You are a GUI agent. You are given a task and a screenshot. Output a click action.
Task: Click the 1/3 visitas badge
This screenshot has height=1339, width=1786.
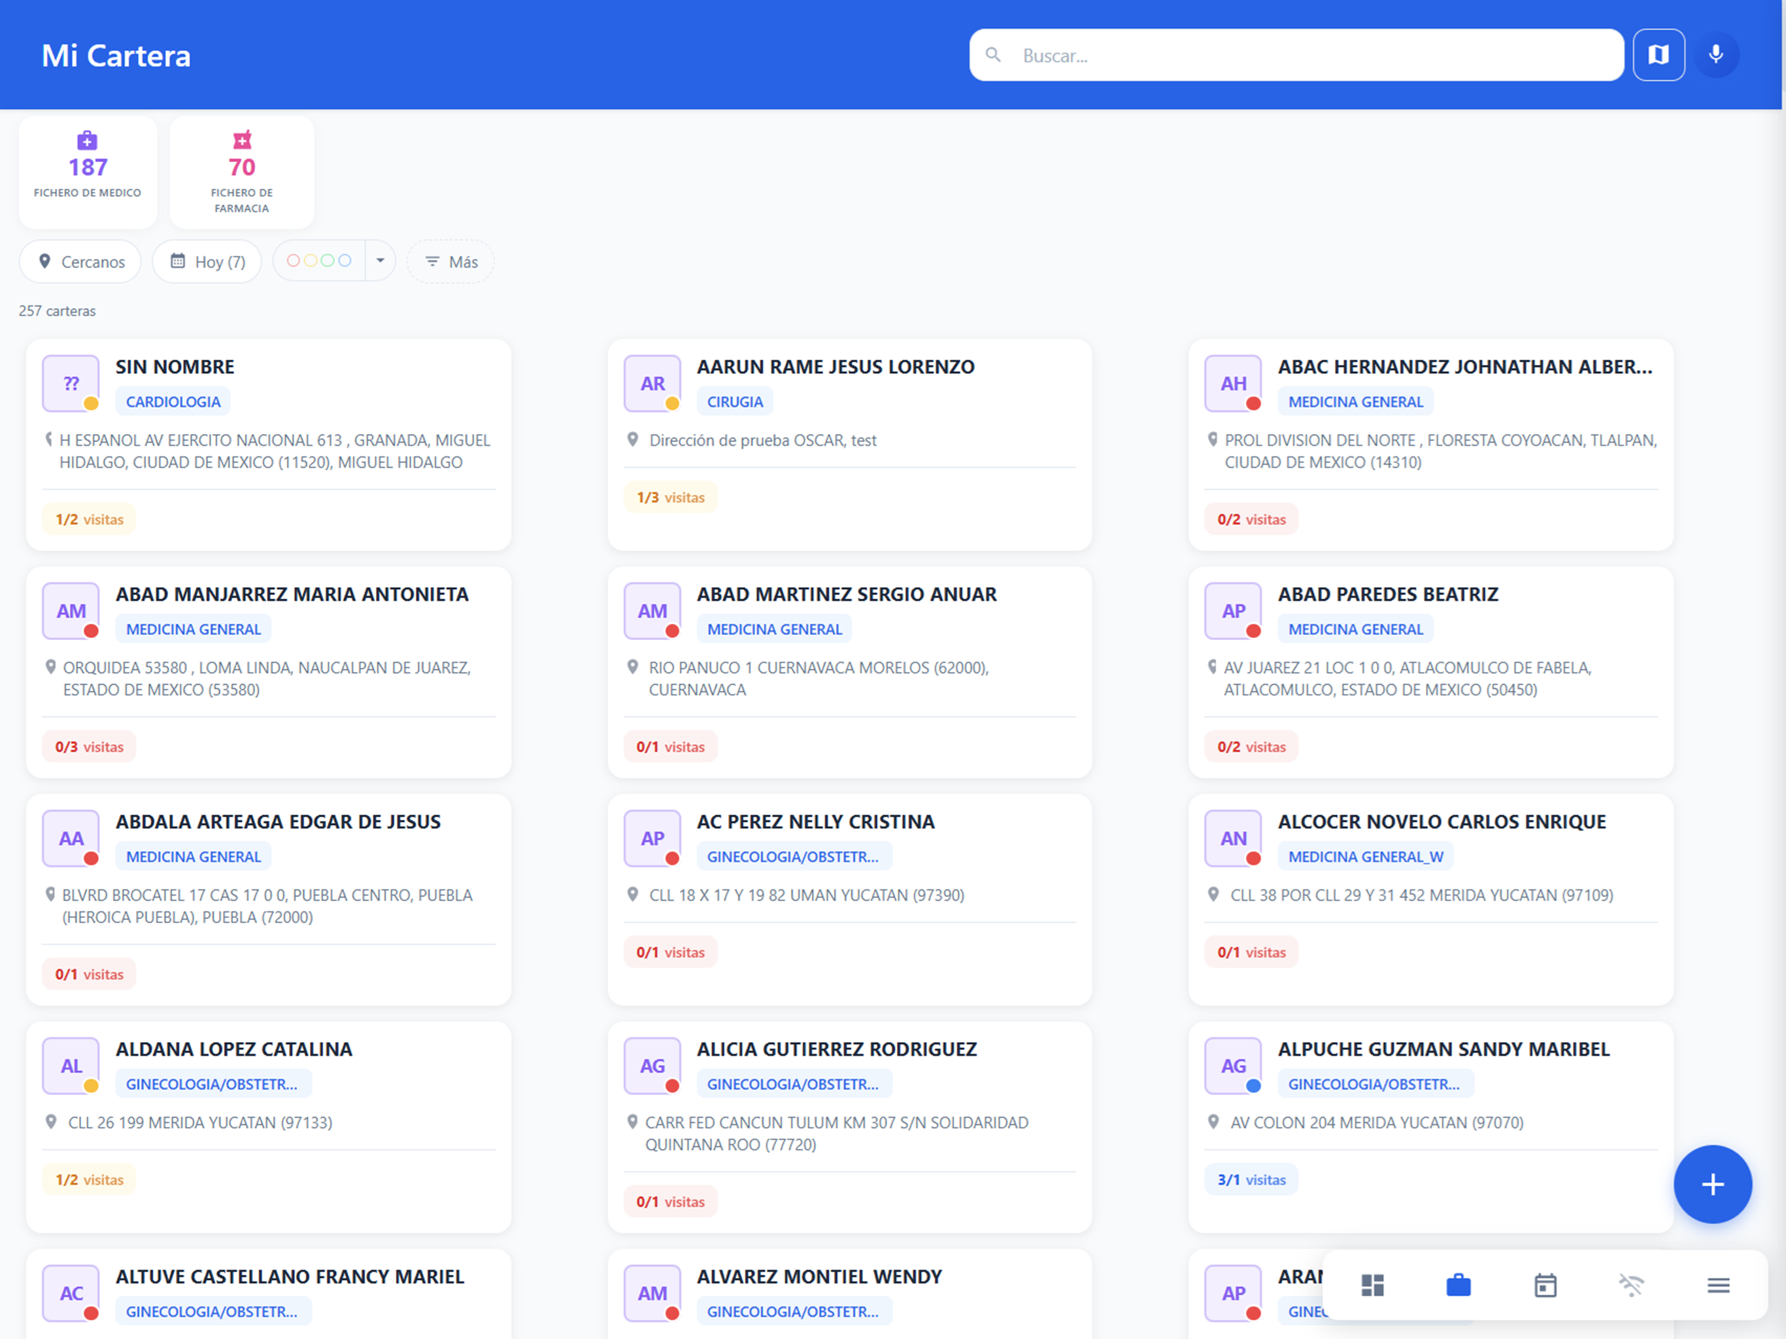click(x=670, y=498)
